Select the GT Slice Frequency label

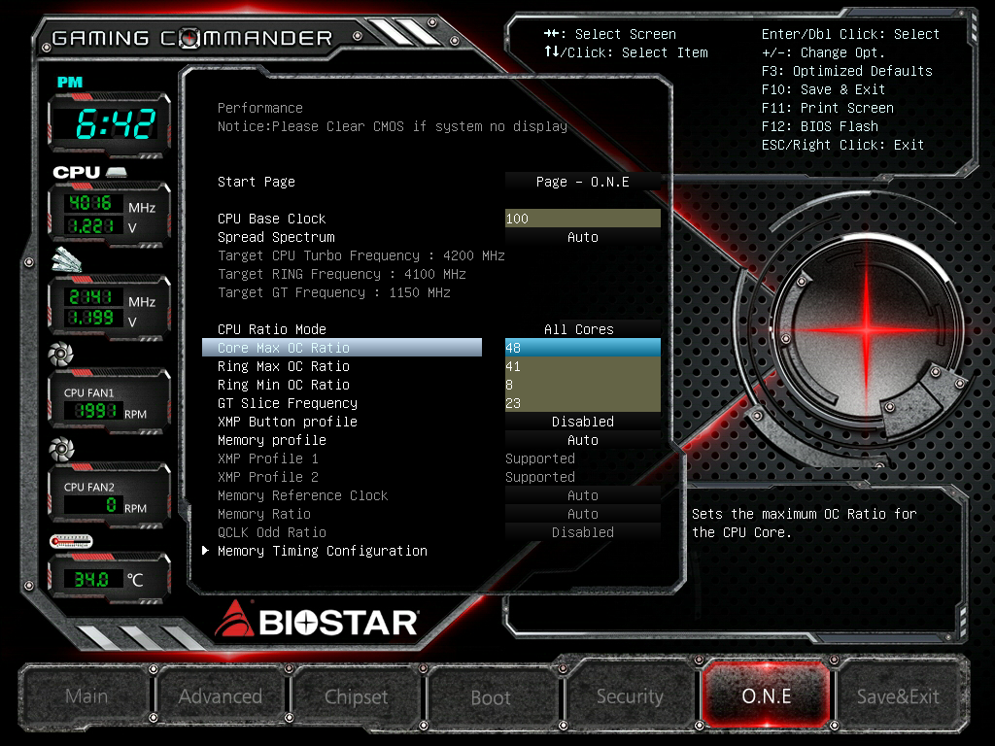coord(288,403)
